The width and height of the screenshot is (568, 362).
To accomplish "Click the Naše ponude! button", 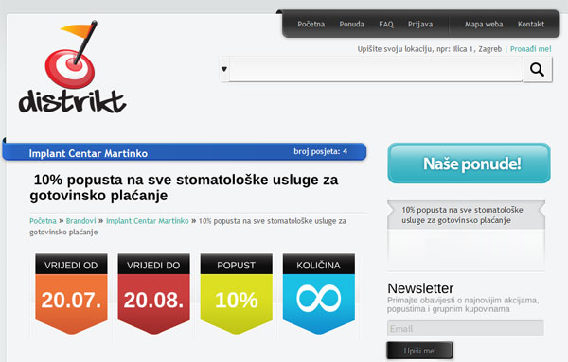I will click(x=470, y=164).
